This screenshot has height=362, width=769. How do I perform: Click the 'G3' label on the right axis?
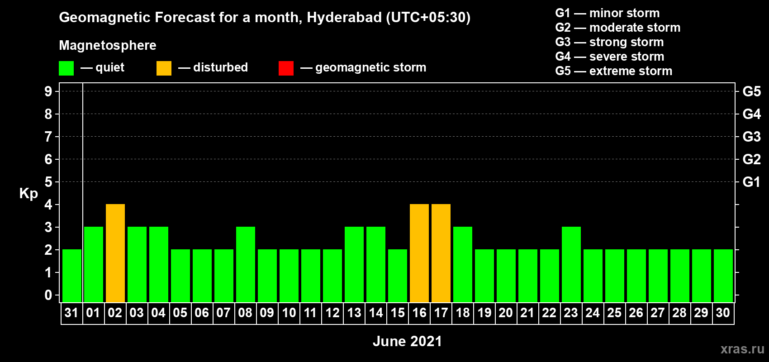pos(752,137)
